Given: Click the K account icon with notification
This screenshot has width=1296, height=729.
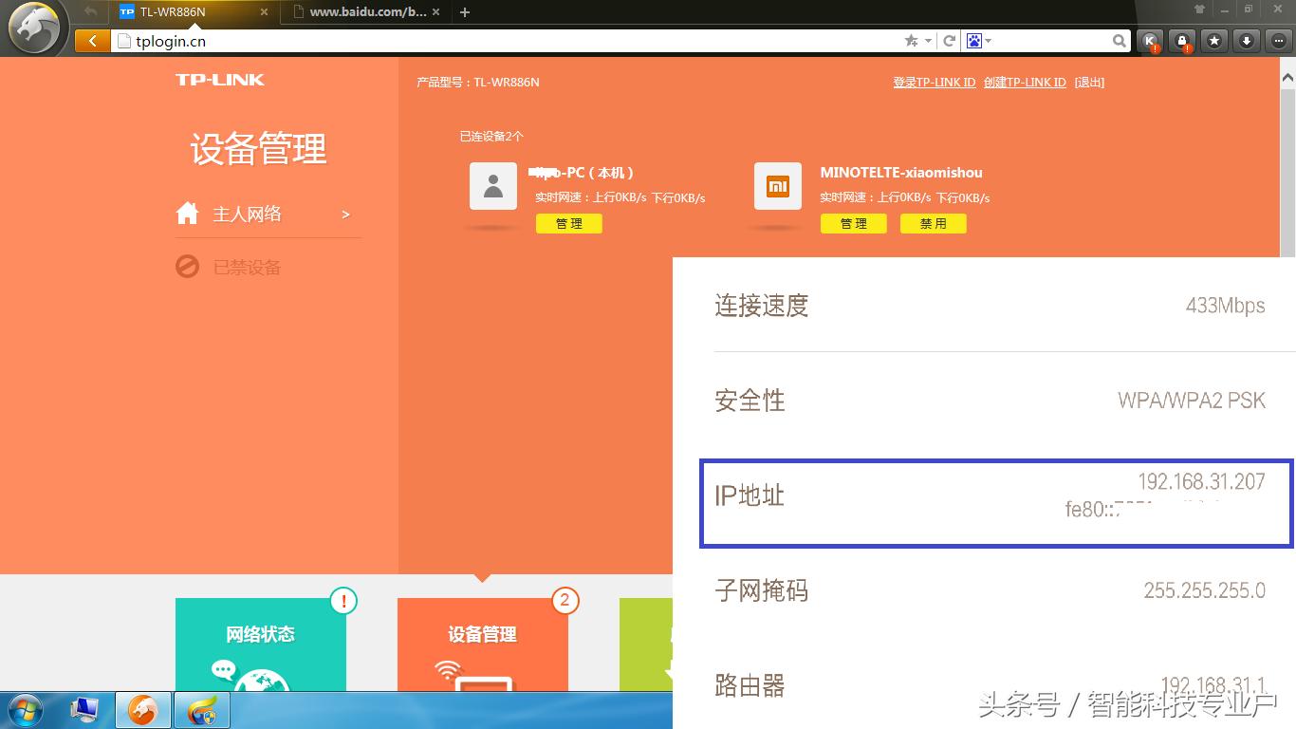Looking at the screenshot, I should pos(1148,41).
